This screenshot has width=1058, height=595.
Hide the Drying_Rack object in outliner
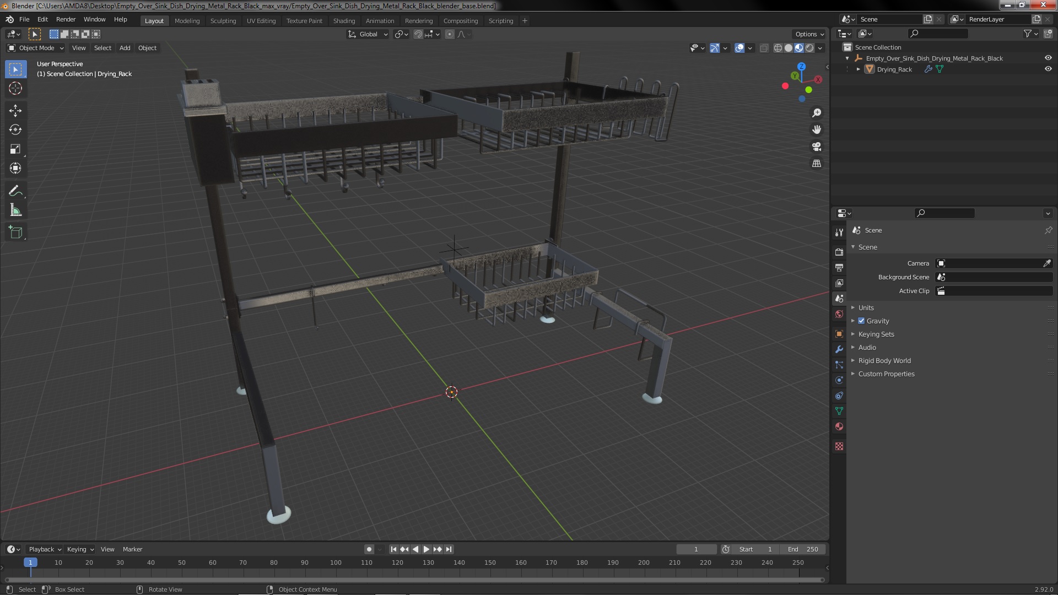click(1048, 69)
